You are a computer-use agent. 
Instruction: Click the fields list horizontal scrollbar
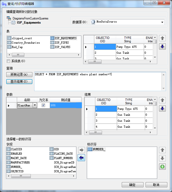coord(41,176)
